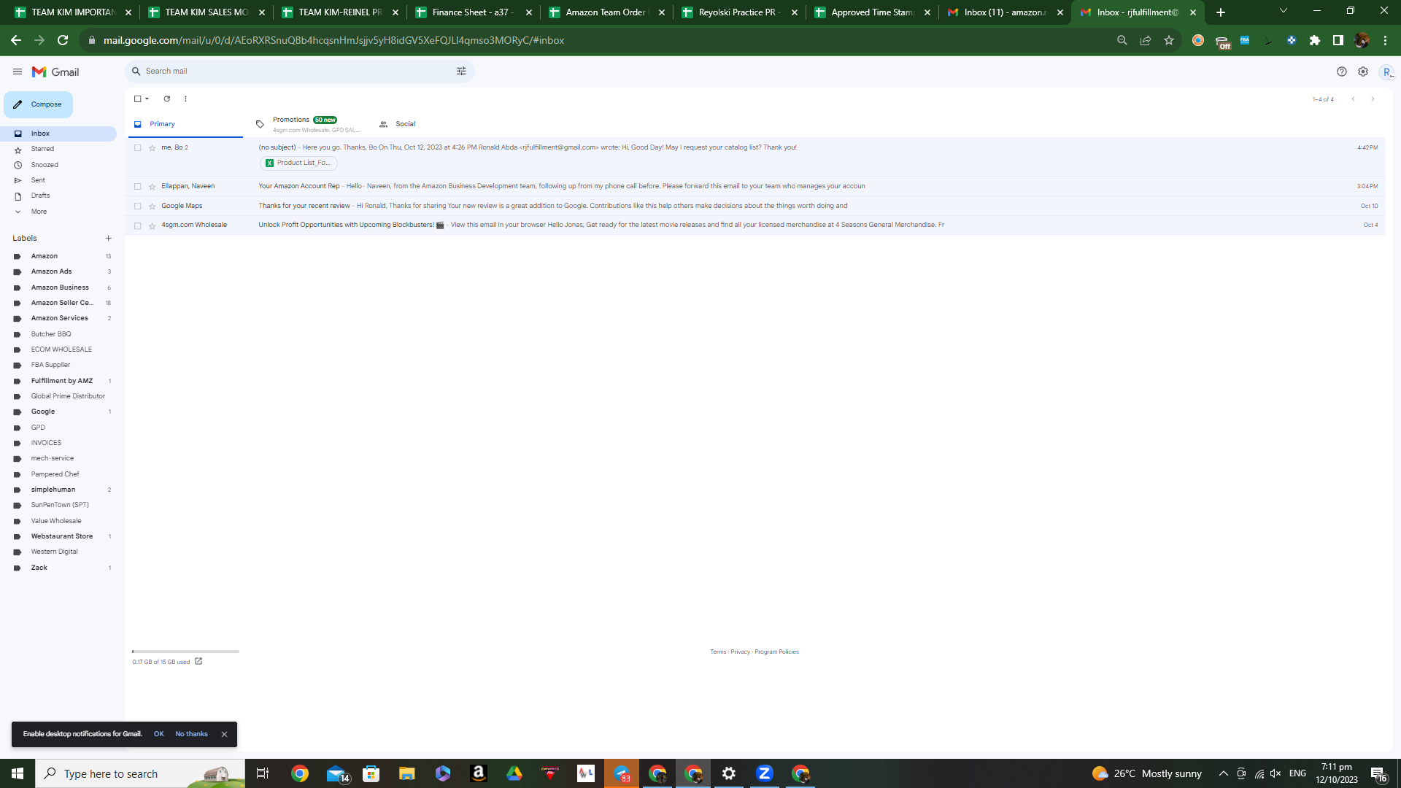
Task: Click No thanks on notification prompt
Action: point(191,734)
